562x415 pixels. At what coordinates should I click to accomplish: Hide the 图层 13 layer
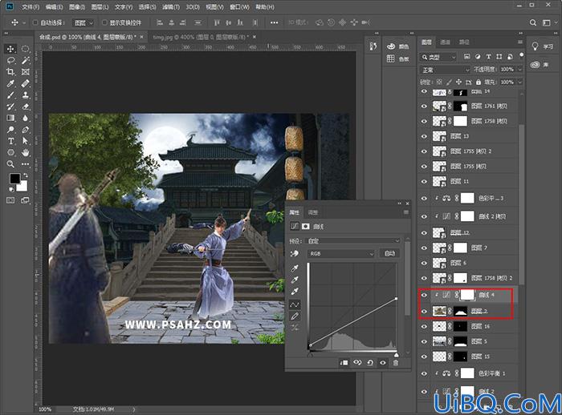425,136
